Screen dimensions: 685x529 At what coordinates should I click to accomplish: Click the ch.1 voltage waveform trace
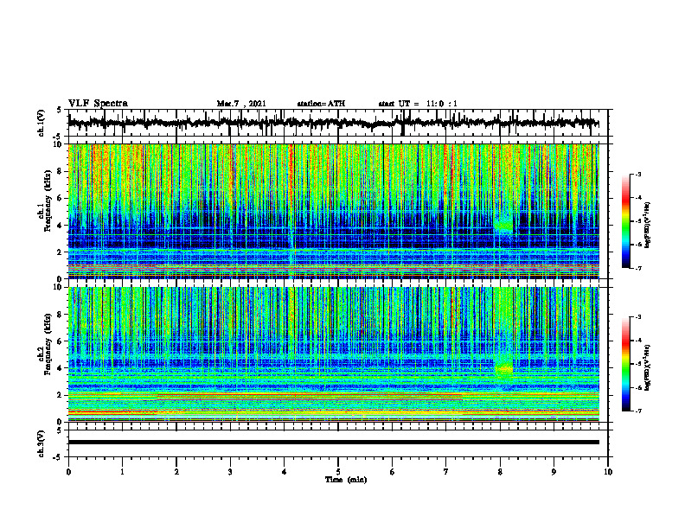coord(333,123)
